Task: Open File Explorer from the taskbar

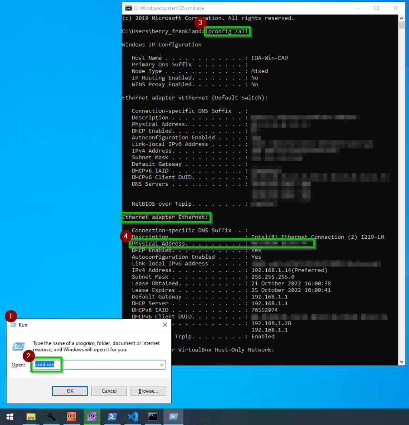Action: click(x=31, y=416)
